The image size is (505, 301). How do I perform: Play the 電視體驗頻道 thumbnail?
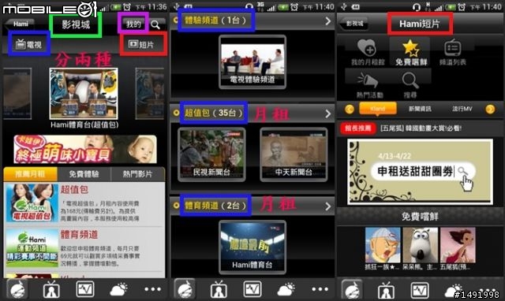pyautogui.click(x=252, y=62)
